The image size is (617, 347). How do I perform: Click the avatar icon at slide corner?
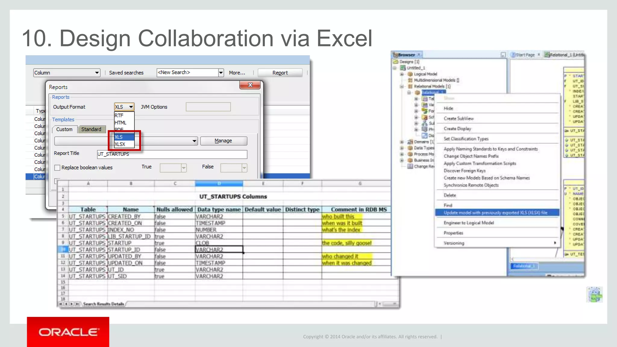(x=594, y=295)
